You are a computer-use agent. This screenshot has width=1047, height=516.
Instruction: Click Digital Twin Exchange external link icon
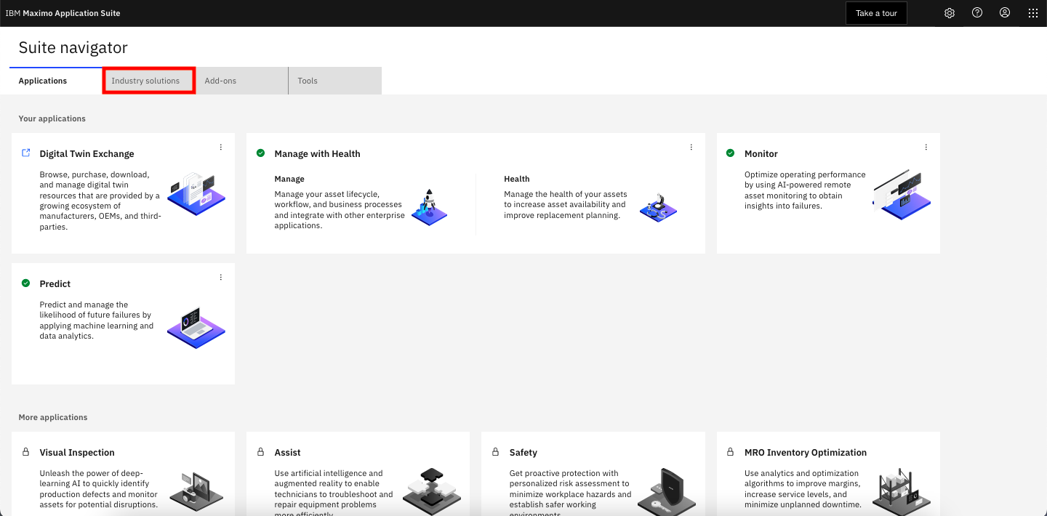(26, 153)
